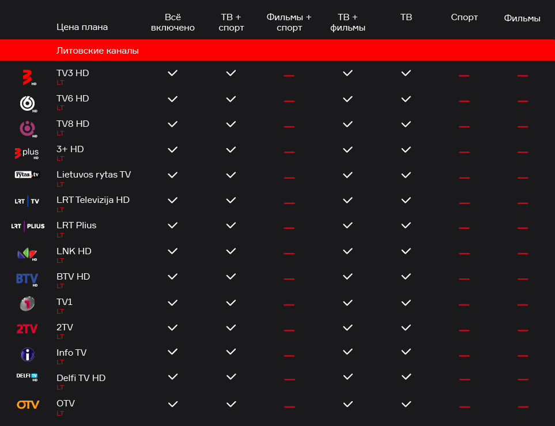Click Delfi TV HD checkmark under ТВ column
555x426 pixels.
coord(406,377)
